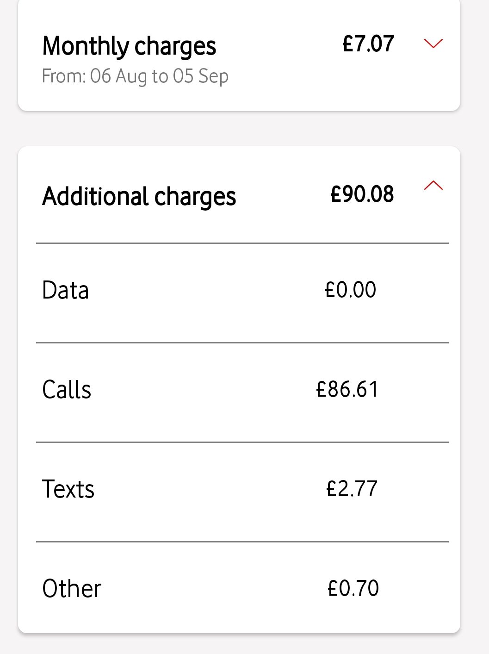The image size is (489, 654).
Task: Expand the Monthly charges chevron
Action: (433, 44)
